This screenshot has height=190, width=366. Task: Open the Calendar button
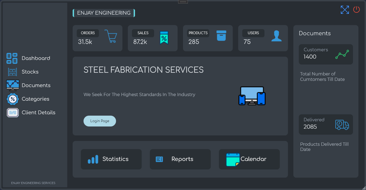pos(249,159)
